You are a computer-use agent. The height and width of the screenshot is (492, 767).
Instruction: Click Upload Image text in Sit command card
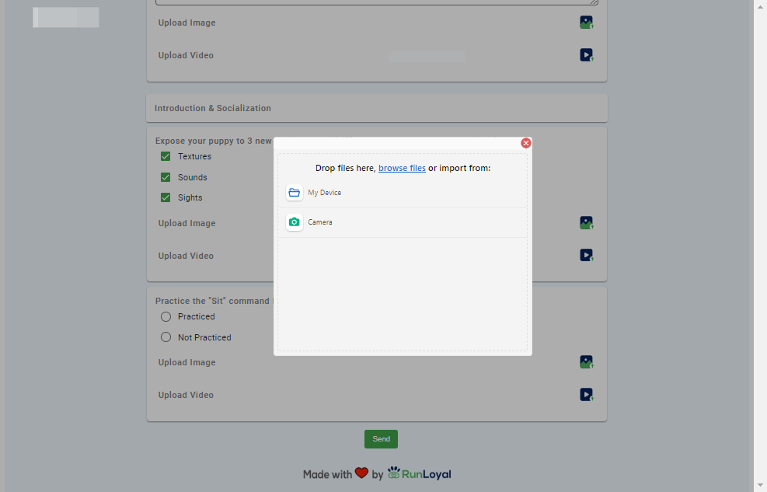click(x=187, y=362)
